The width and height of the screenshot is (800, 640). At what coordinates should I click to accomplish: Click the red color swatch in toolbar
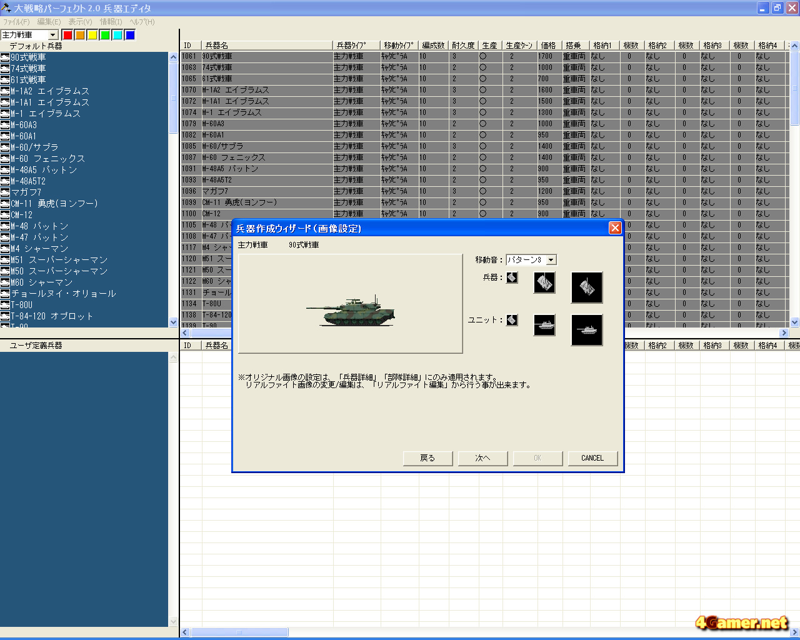(67, 35)
